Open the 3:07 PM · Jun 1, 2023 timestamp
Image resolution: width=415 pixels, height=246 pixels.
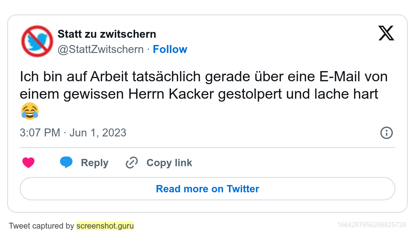coord(73,133)
